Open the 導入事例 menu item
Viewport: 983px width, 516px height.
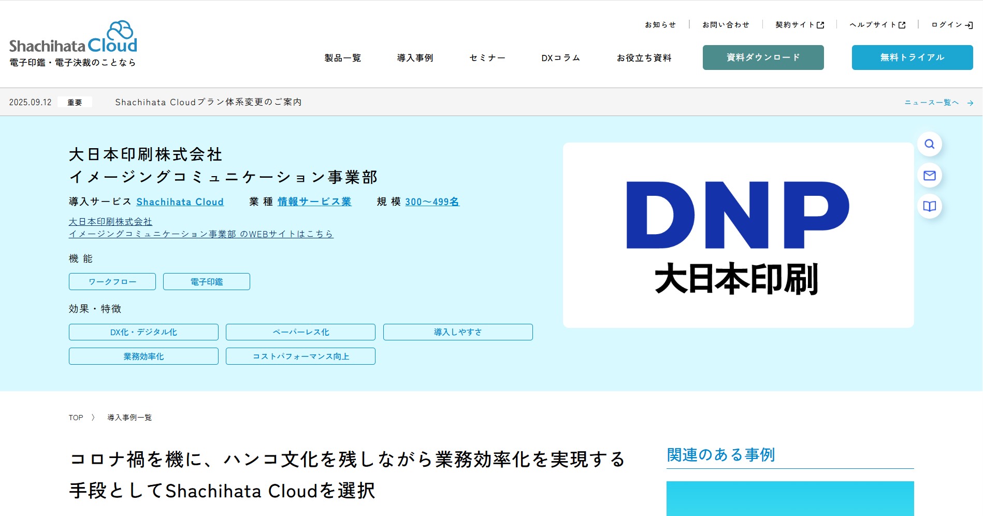(x=415, y=58)
